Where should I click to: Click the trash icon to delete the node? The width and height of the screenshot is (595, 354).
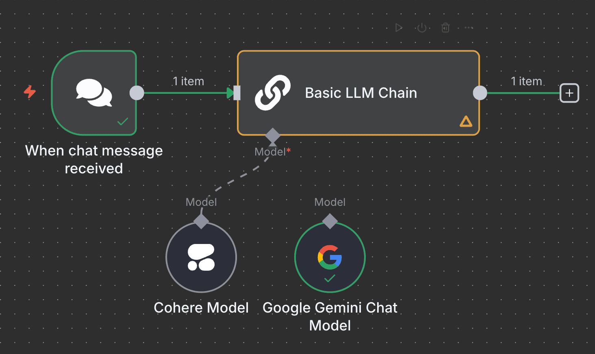click(x=445, y=27)
